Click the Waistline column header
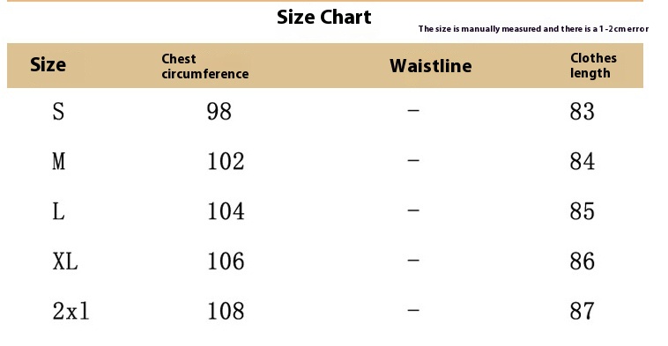This screenshot has width=668, height=346. click(431, 66)
